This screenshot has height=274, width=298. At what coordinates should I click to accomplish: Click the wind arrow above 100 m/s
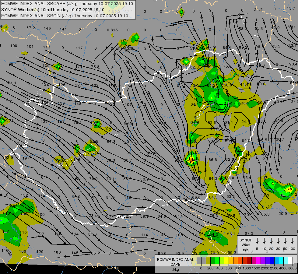click(292, 241)
